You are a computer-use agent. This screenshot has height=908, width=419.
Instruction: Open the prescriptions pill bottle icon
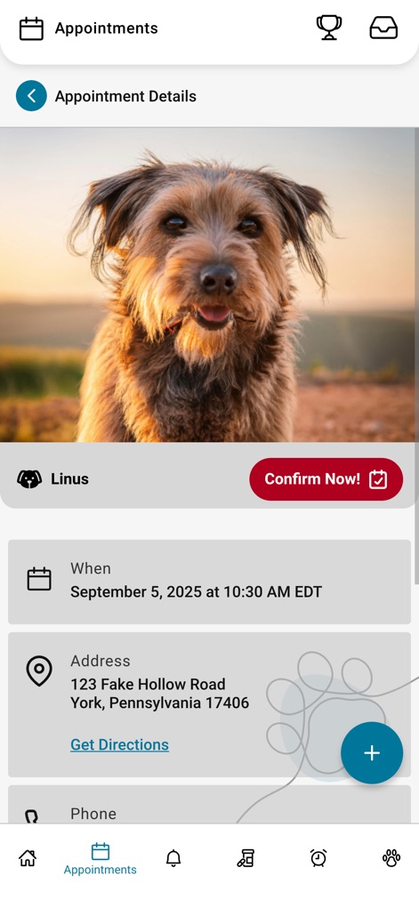(246, 857)
